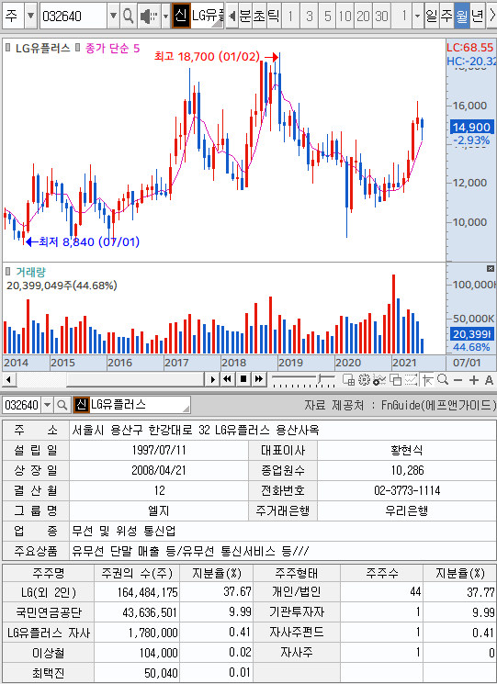Click the dashed-box chart region icon

click(x=411, y=379)
